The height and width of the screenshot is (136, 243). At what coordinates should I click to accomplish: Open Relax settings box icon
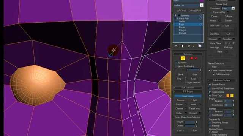tap(226, 51)
